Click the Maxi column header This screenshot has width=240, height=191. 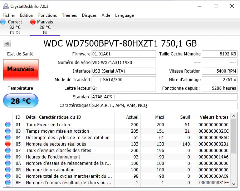coord(153,117)
